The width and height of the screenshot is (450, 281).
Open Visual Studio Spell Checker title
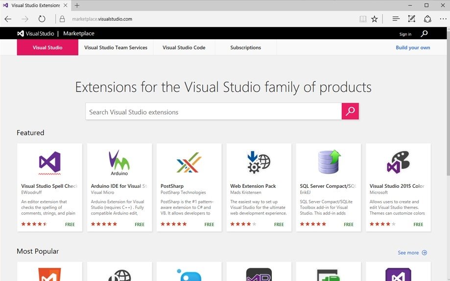49,186
